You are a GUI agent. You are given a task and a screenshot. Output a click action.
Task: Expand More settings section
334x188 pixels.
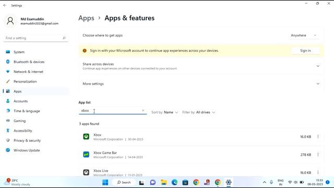pyautogui.click(x=201, y=84)
